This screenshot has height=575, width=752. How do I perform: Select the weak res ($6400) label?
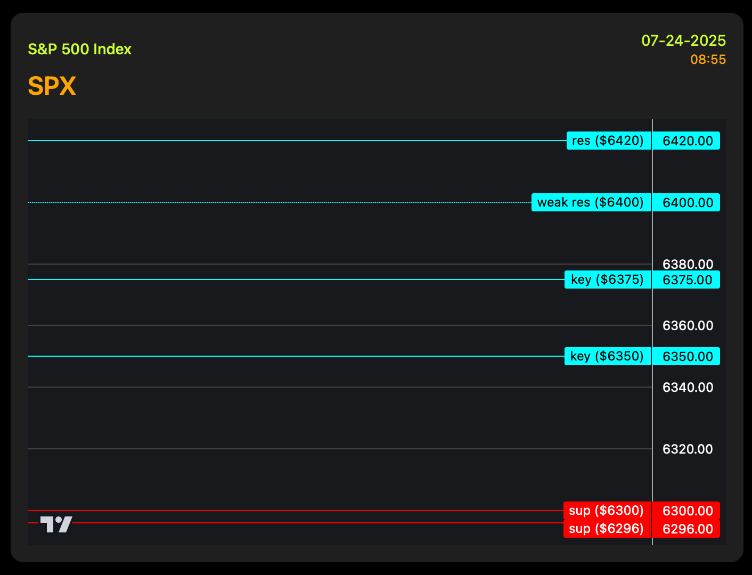(x=591, y=202)
